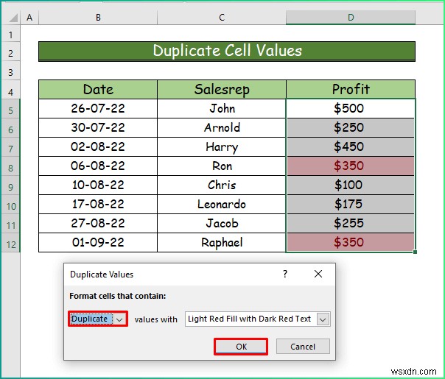
Task: Click the John salesrep cell
Action: point(222,108)
